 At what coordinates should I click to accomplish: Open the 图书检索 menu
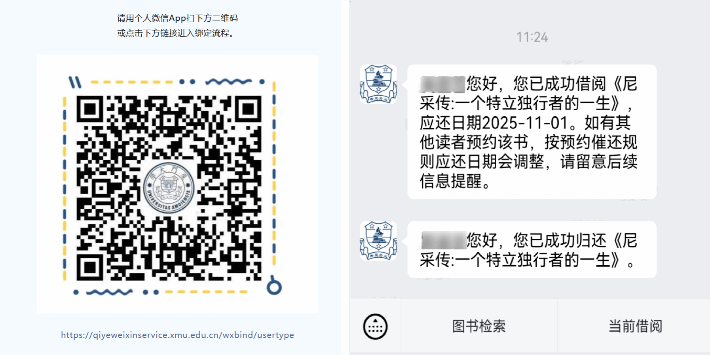click(479, 326)
